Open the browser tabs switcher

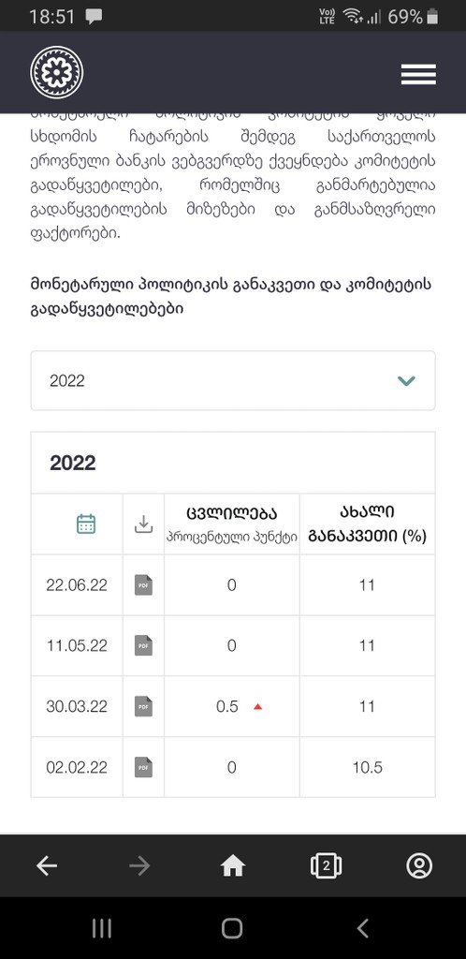click(327, 865)
